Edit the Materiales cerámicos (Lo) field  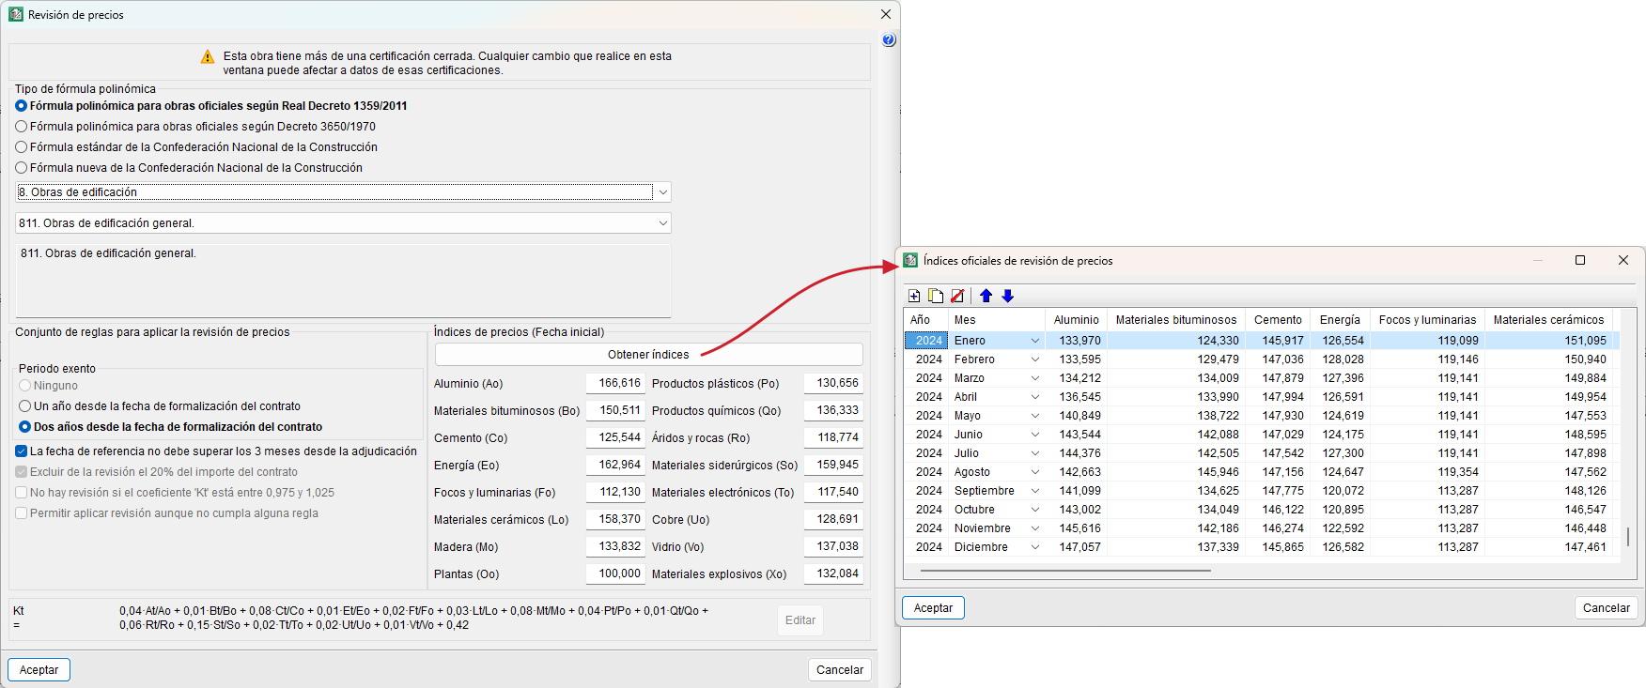click(x=615, y=519)
